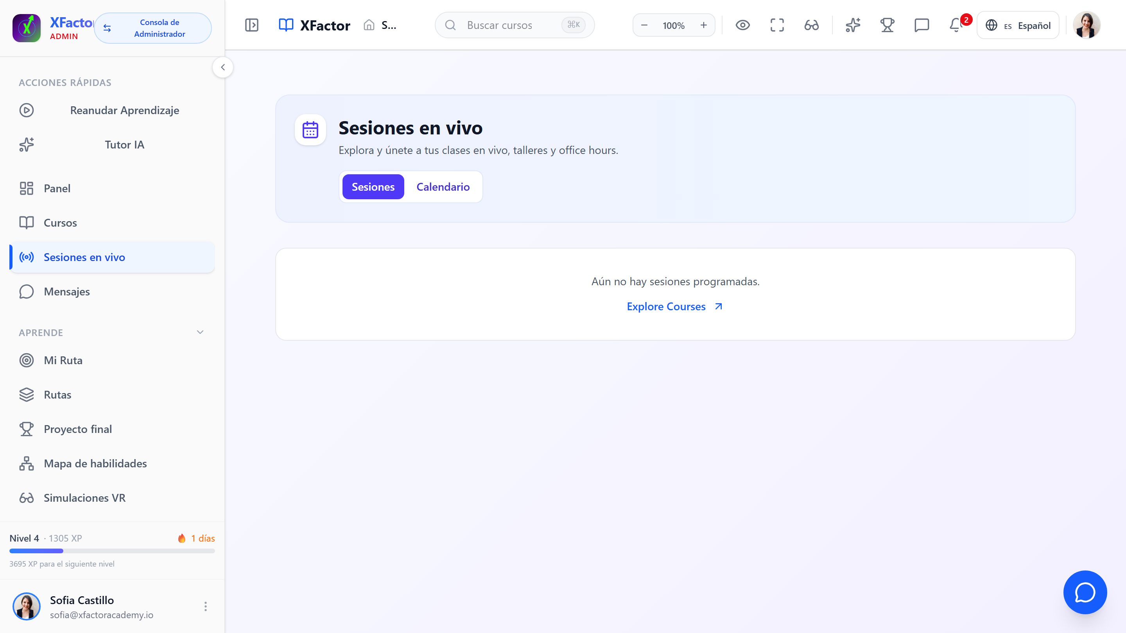Collapse the APRENDE section chevron
This screenshot has height=633, width=1126.
tap(200, 333)
